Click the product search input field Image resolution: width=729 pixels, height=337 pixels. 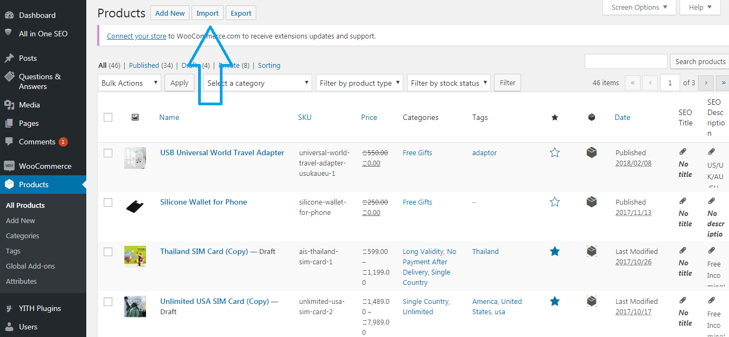click(626, 61)
